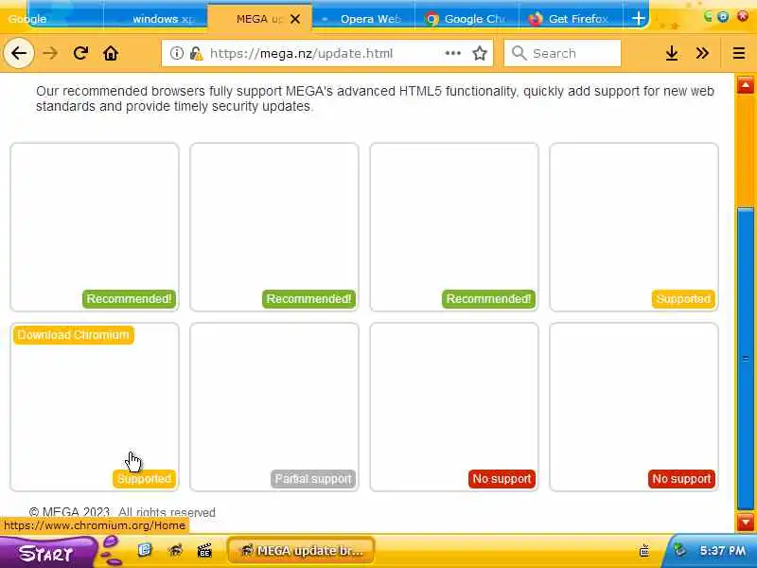757x568 pixels.
Task: Open the MEGA update browser taskbar item
Action: (301, 550)
